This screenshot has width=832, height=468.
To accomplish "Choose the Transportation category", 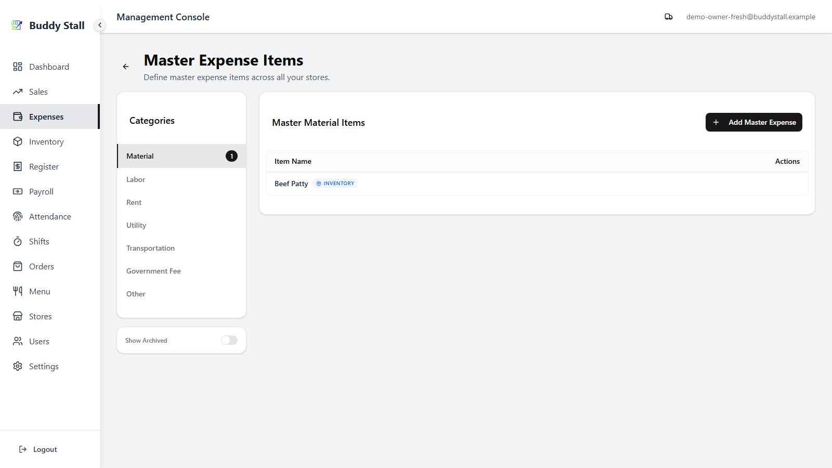I will pos(181,248).
